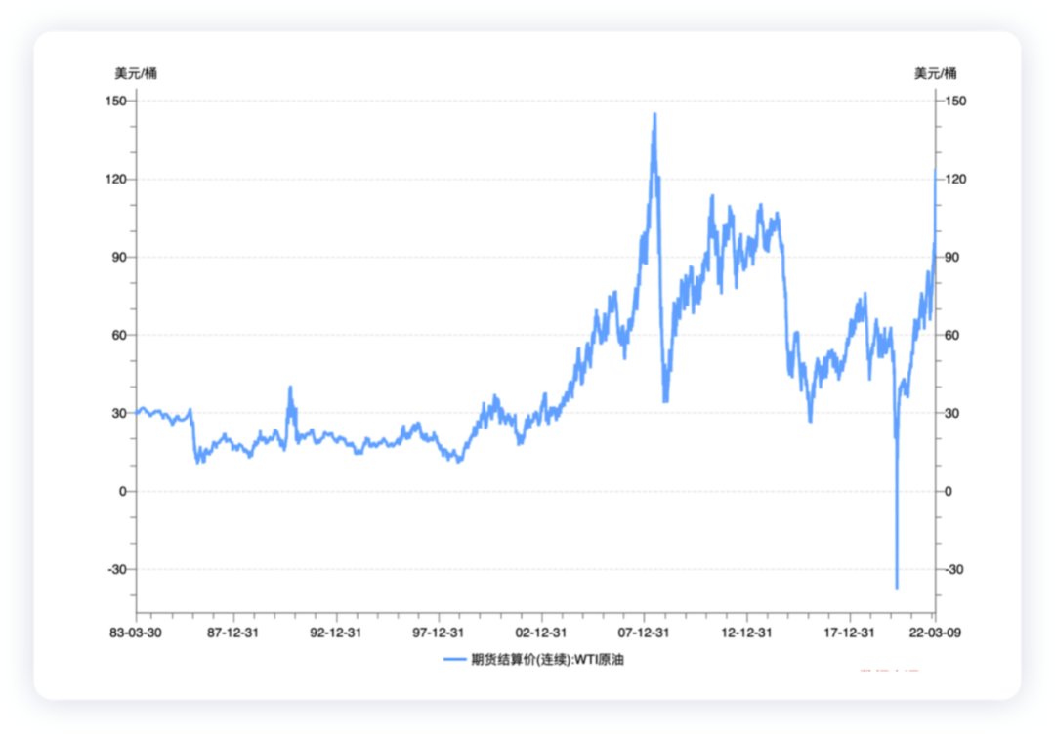Click the 2020 negative price trough of the line
This screenshot has height=735, width=1055.
[897, 587]
